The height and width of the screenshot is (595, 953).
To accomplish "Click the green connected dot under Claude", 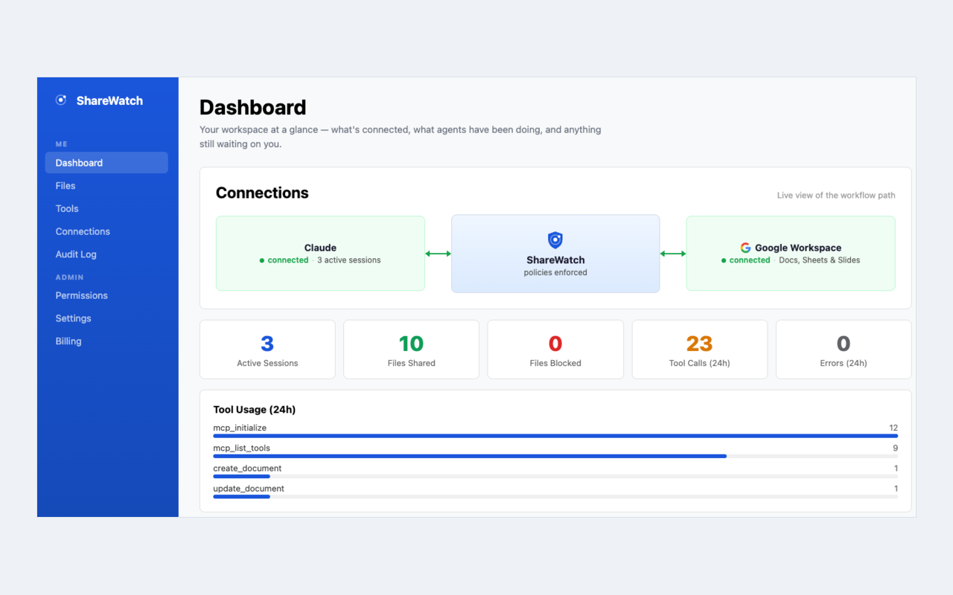I will click(x=262, y=260).
